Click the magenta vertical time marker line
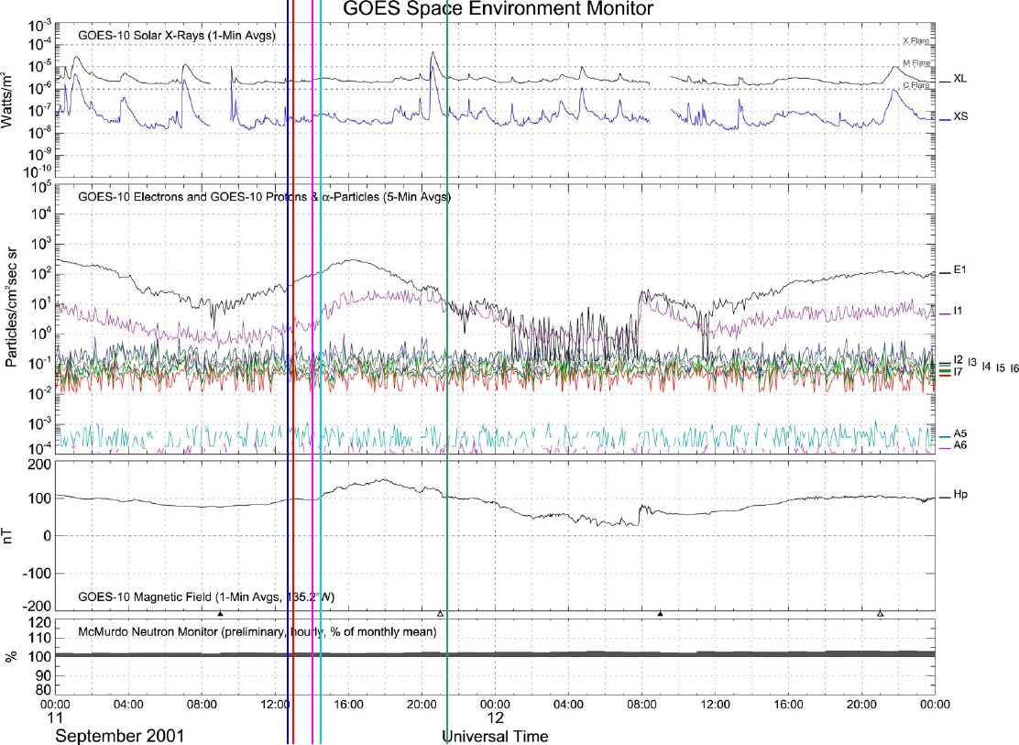Viewport: 1019px width, 745px height. 312,367
